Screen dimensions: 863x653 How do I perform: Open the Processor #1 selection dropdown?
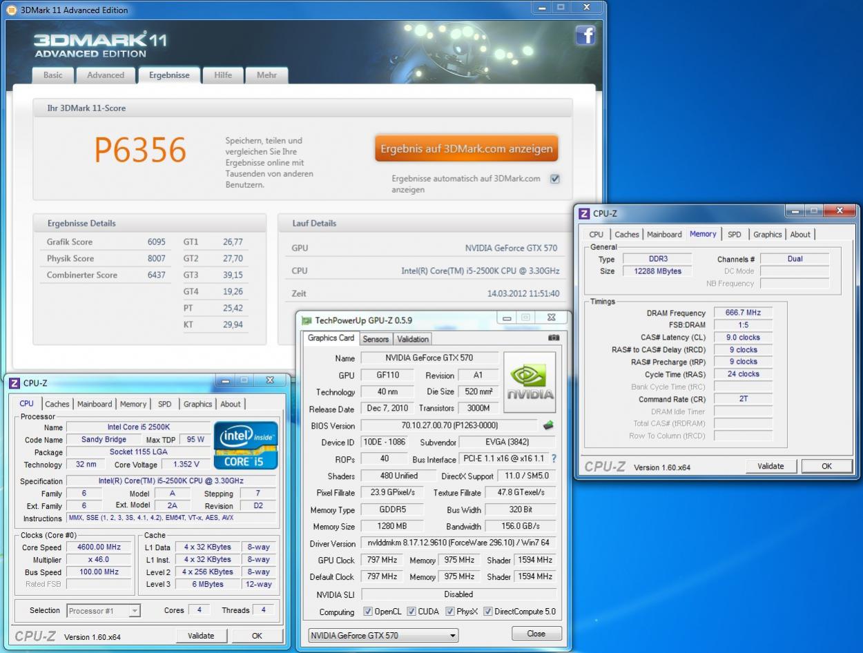pyautogui.click(x=104, y=611)
